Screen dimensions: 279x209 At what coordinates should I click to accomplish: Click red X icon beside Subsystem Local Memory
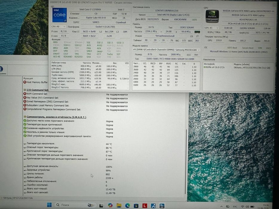pyautogui.click(x=25, y=105)
